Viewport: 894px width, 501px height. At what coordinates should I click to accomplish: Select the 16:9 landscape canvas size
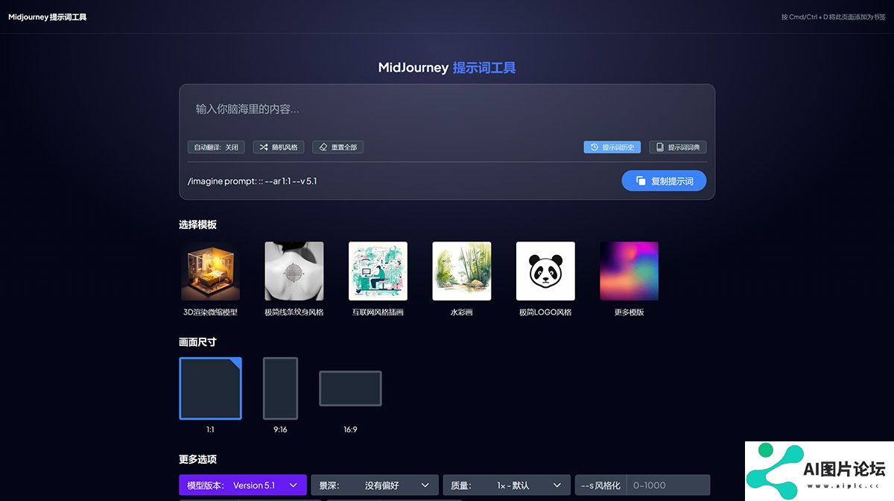pyautogui.click(x=350, y=388)
